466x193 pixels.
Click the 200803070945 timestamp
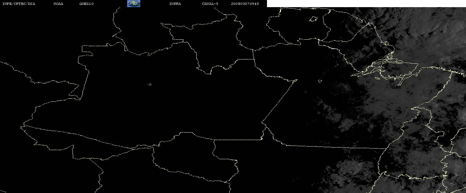tap(245, 4)
